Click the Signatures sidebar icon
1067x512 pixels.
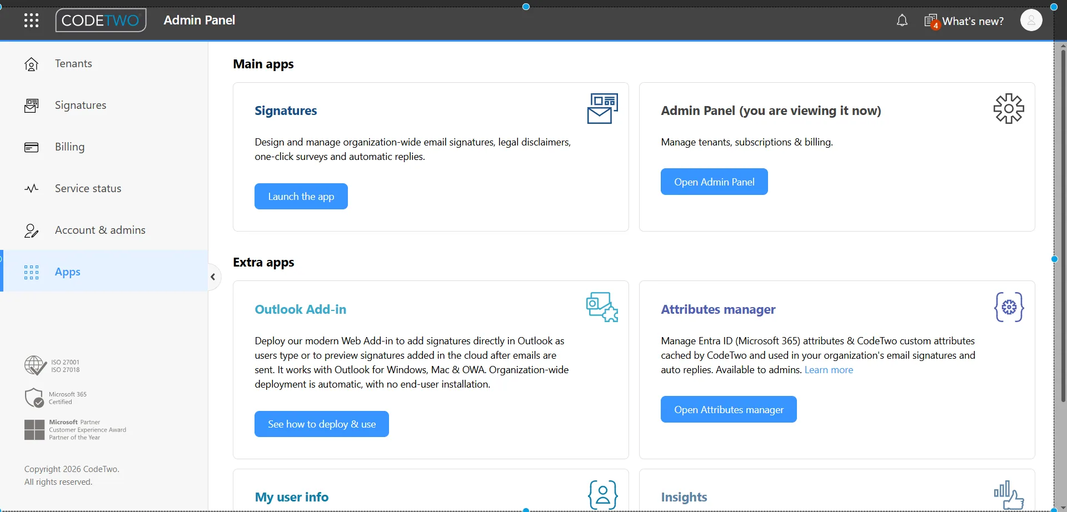click(x=32, y=106)
